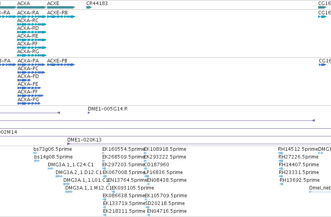Select the CO187960 EST feature
The width and height of the screenshot is (331, 217).
tap(145, 169)
